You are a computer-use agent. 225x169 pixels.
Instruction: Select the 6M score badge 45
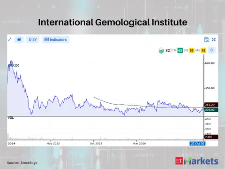click(203, 50)
